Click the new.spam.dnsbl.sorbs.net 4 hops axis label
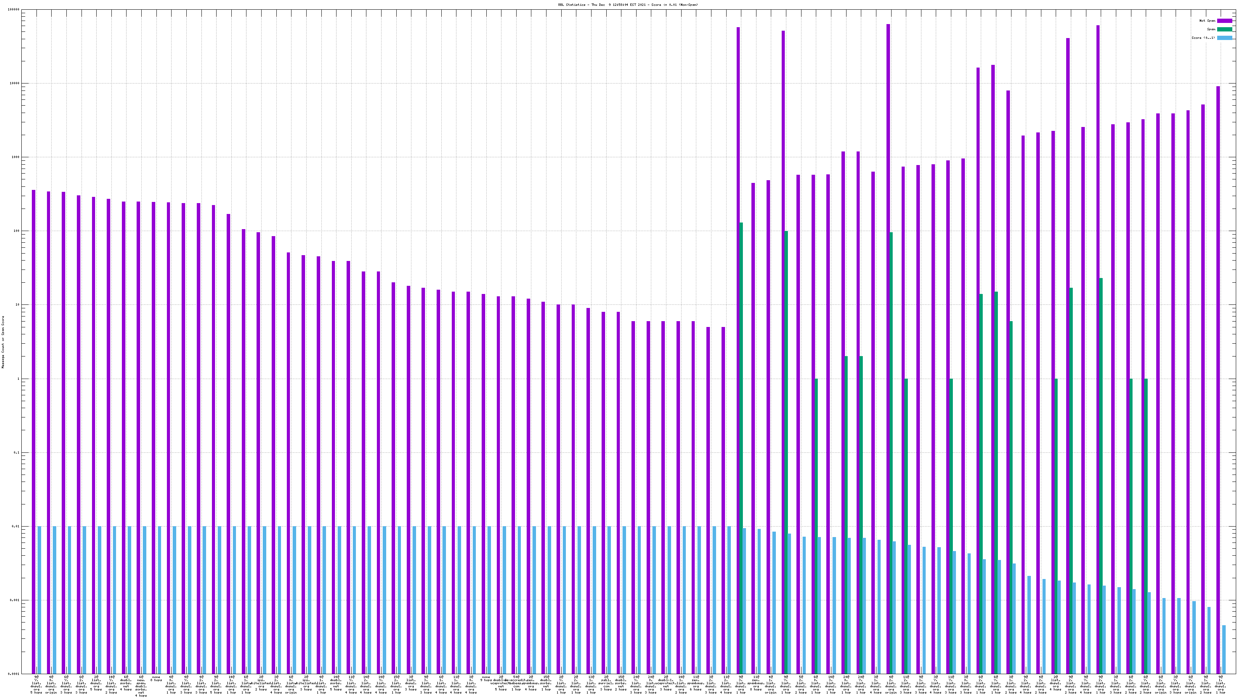Image resolution: width=1242 pixels, height=699 pixels. tap(141, 686)
